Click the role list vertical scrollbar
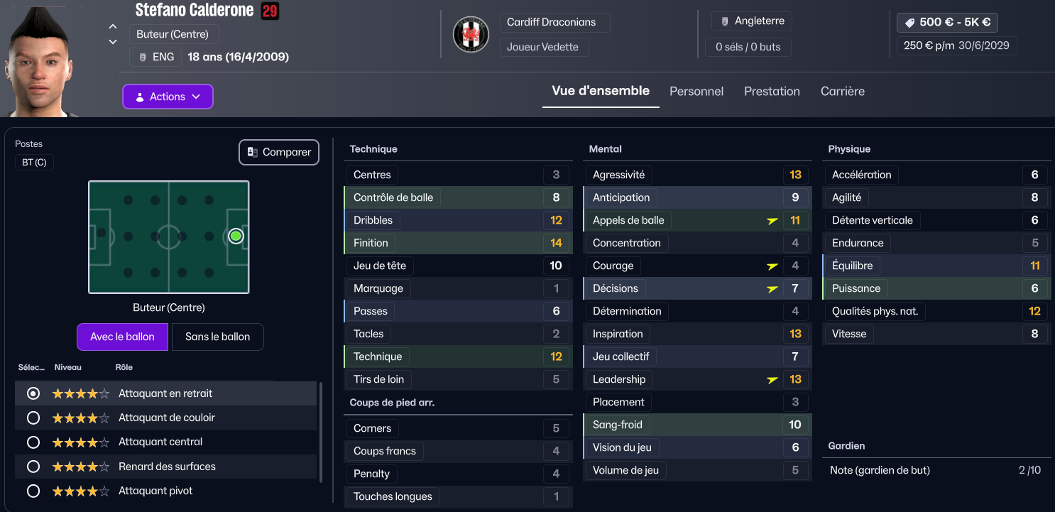Image resolution: width=1055 pixels, height=512 pixels. coord(321,432)
